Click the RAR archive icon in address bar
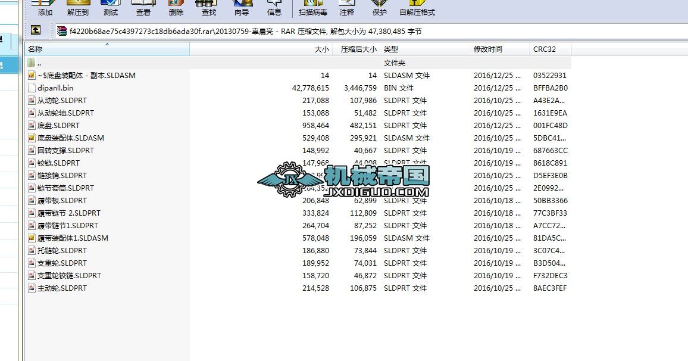Image resolution: width=688 pixels, height=361 pixels. pyautogui.click(x=62, y=31)
